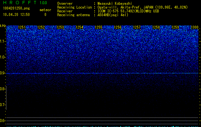Click the 1257 time marker
Viewport: 201px width, 127px height.
click(x=137, y=27)
